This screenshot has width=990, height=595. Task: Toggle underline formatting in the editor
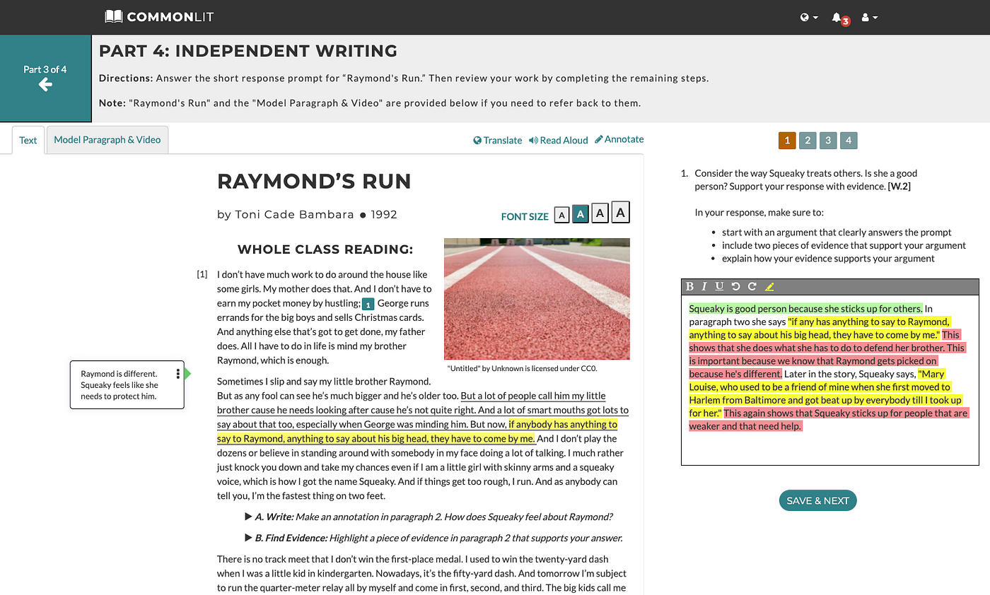tap(719, 286)
